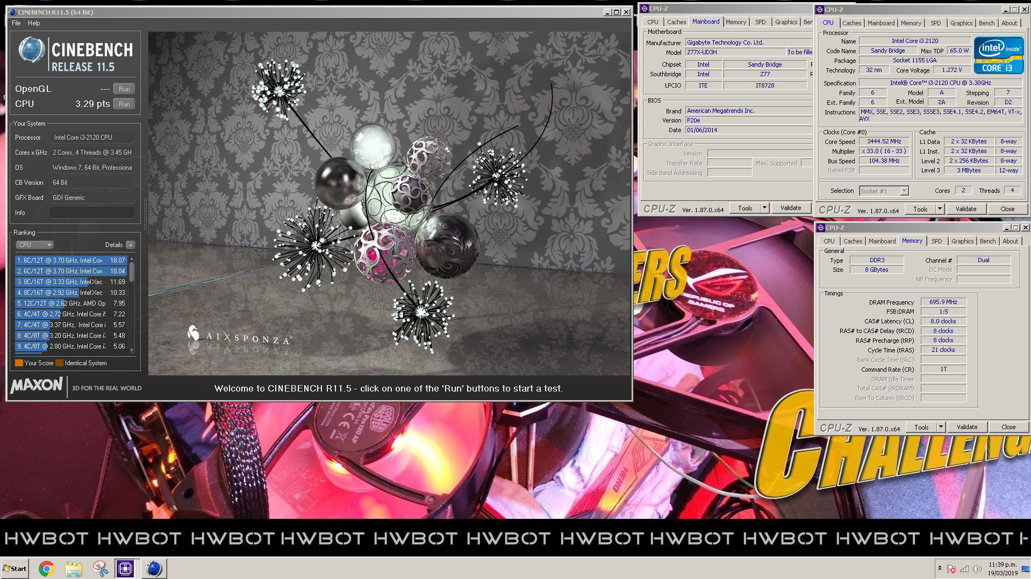Select Graphics tab in Memory CPU-Z window
1031x579 pixels.
click(x=962, y=241)
